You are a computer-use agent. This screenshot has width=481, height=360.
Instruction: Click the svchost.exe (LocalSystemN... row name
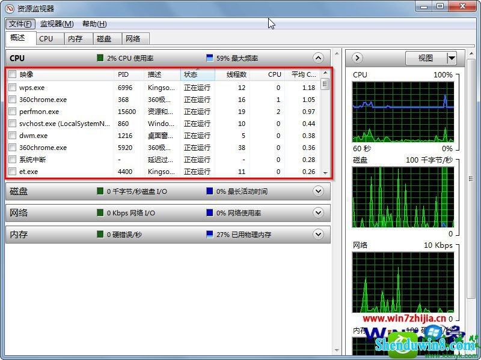64,124
